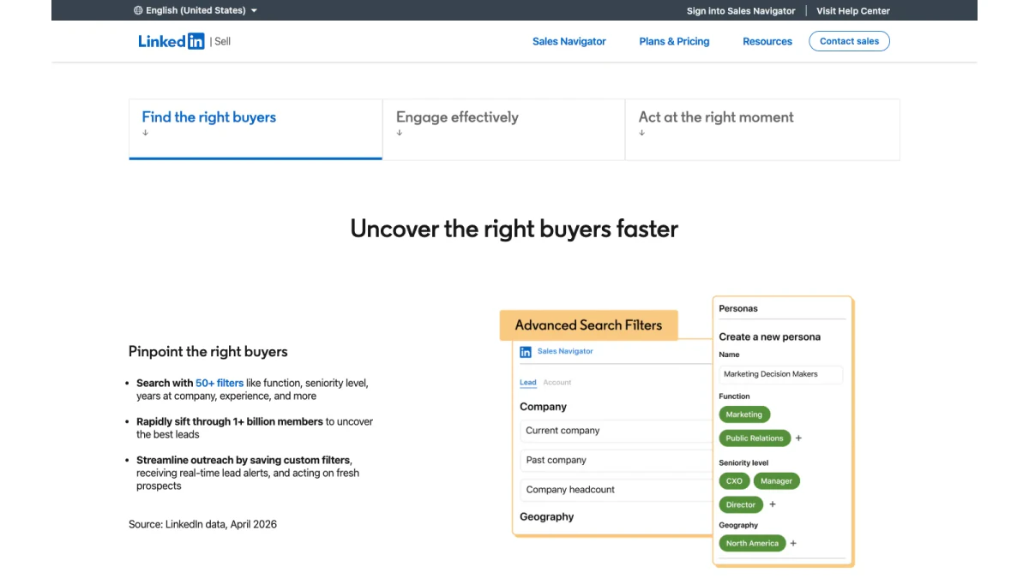Viewport: 1029px width, 578px height.
Task: Click down arrow under Find the right buyers
Action: pyautogui.click(x=146, y=133)
